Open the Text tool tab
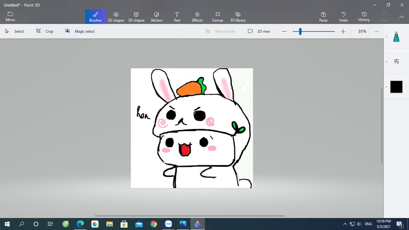 click(177, 17)
